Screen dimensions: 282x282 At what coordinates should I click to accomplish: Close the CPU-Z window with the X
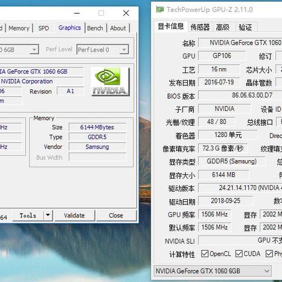[x=126, y=13]
